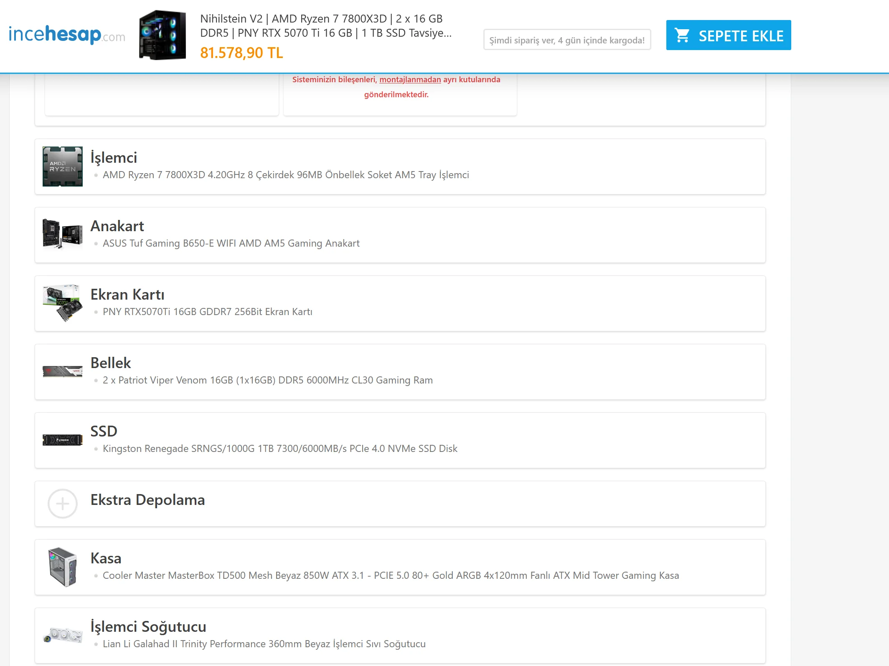
Task: Click the Kingston SSD image
Action: (63, 440)
